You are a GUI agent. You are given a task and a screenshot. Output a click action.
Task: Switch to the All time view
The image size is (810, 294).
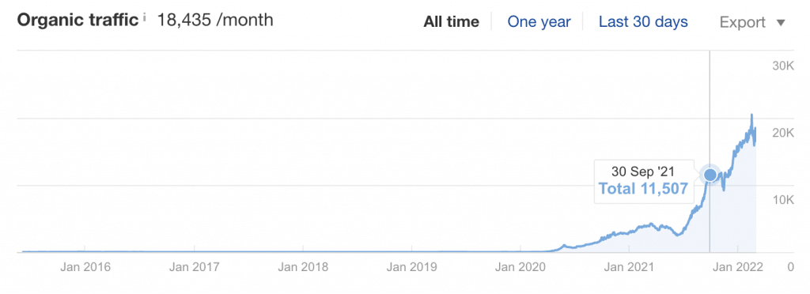[x=451, y=22]
